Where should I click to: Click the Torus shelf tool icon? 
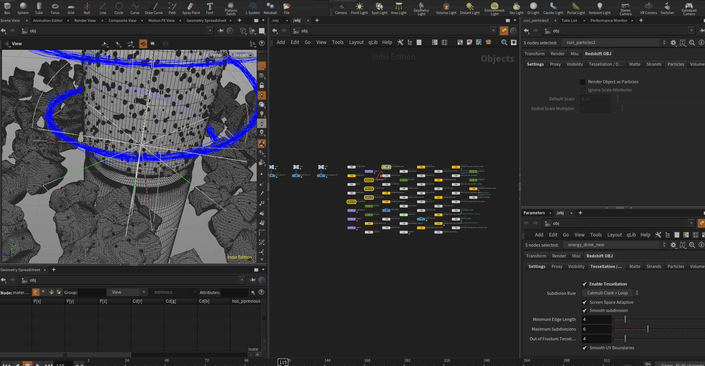(55, 7)
